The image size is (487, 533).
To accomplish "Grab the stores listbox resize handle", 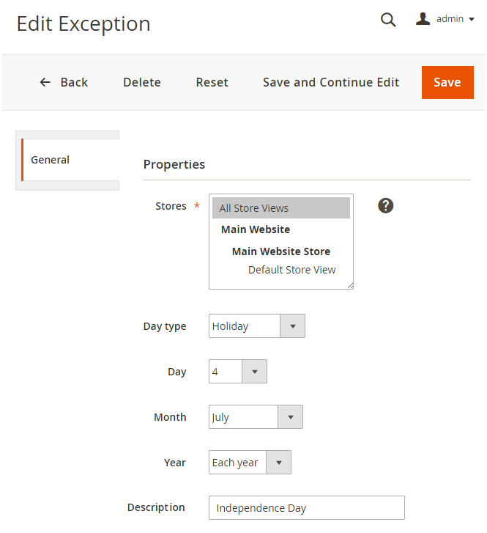I will 350,286.
